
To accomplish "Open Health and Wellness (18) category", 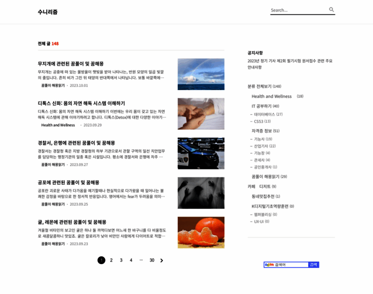I will coord(277,96).
